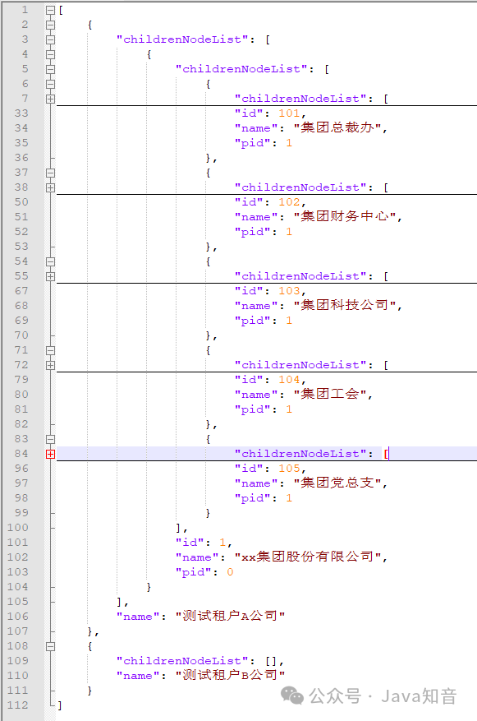Image resolution: width=477 pixels, height=721 pixels.
Task: Collapse the fold marker on line 108
Action: click(51, 646)
